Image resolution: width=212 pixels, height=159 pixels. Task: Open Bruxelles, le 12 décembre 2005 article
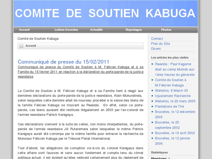coord(175,114)
